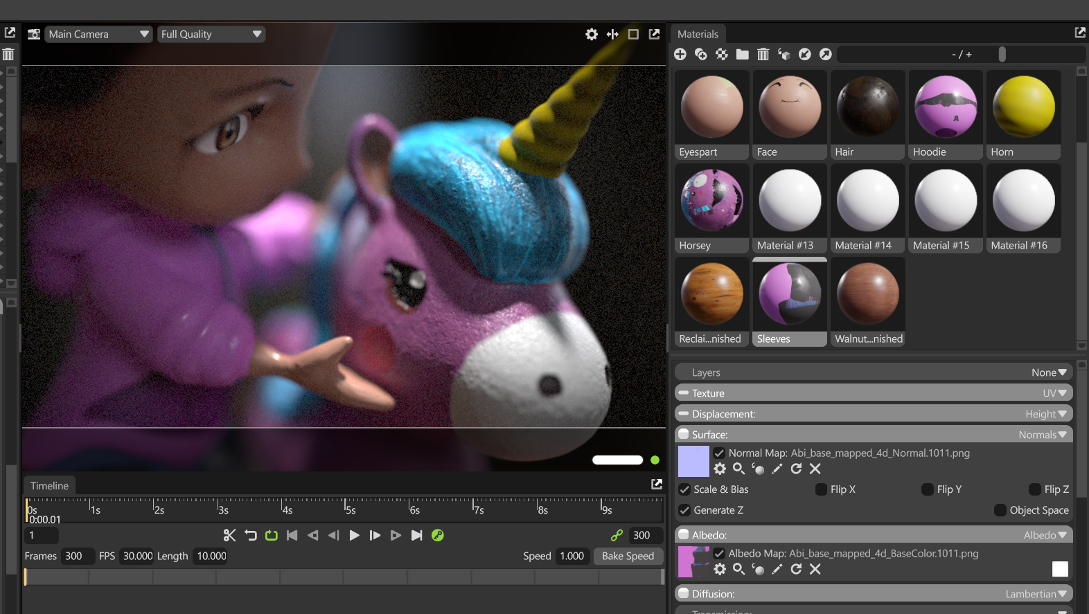Open the Layers None dropdown

tap(1049, 372)
